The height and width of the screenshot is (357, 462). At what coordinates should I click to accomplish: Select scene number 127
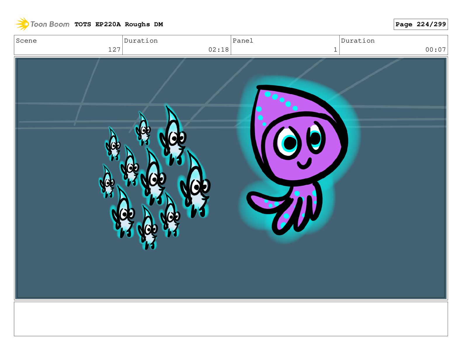tap(114, 50)
